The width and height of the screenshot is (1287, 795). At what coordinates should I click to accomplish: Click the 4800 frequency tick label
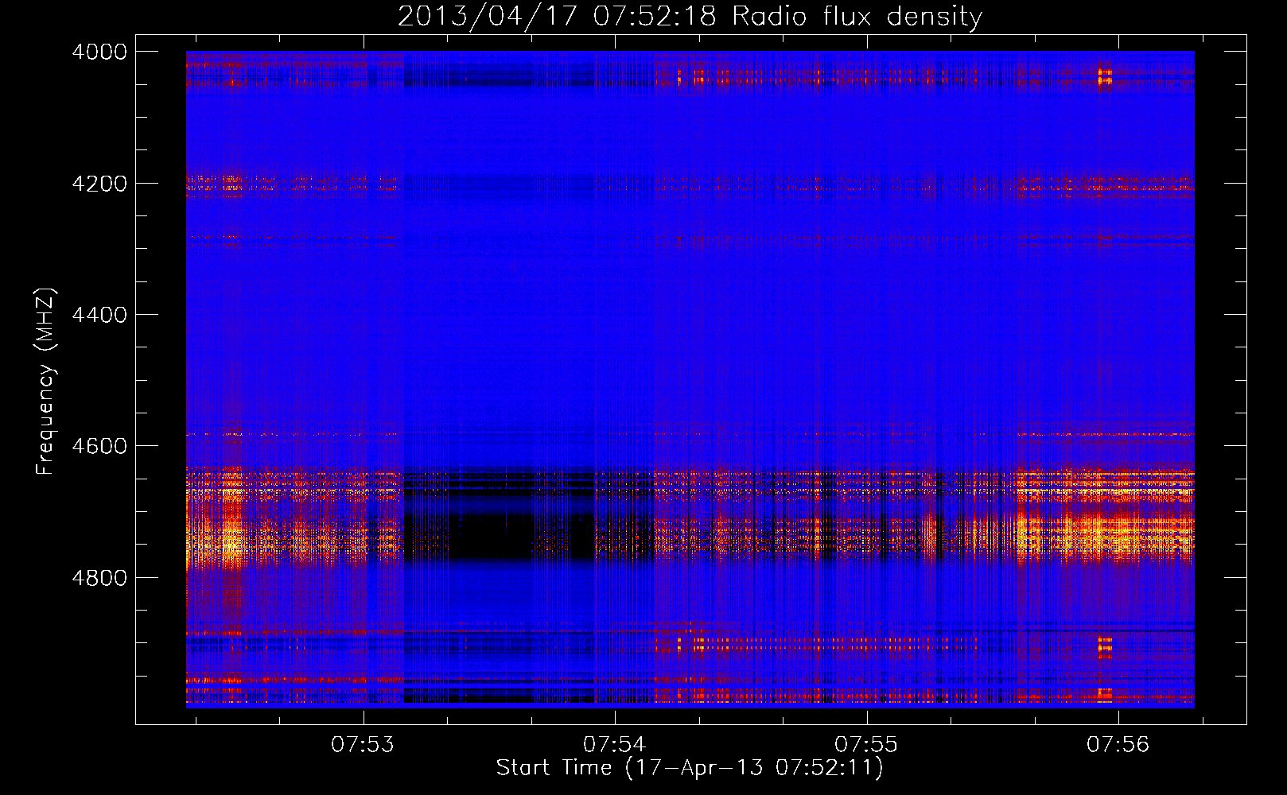click(99, 578)
